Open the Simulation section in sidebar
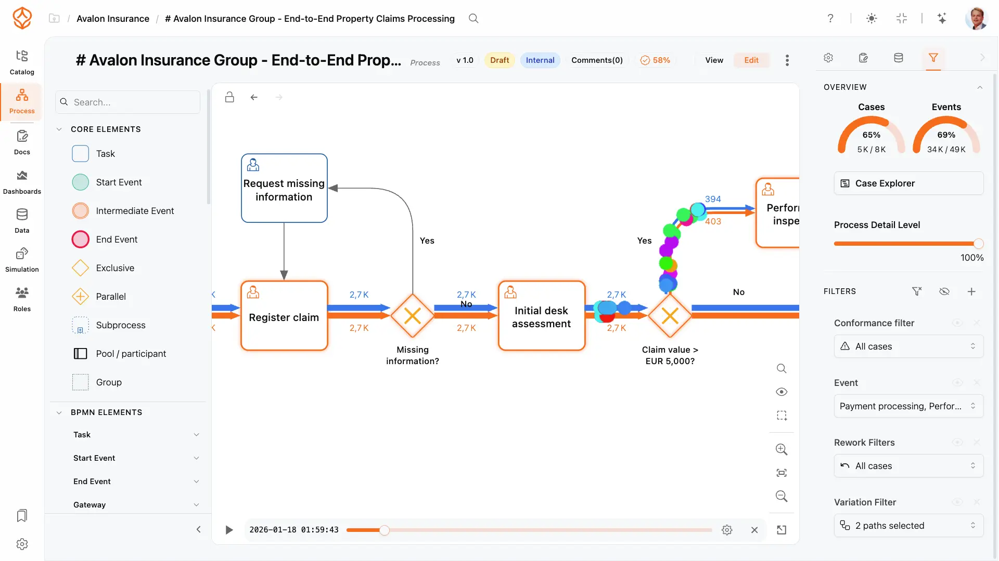Screen dimensions: 999x561 click(x=22, y=260)
